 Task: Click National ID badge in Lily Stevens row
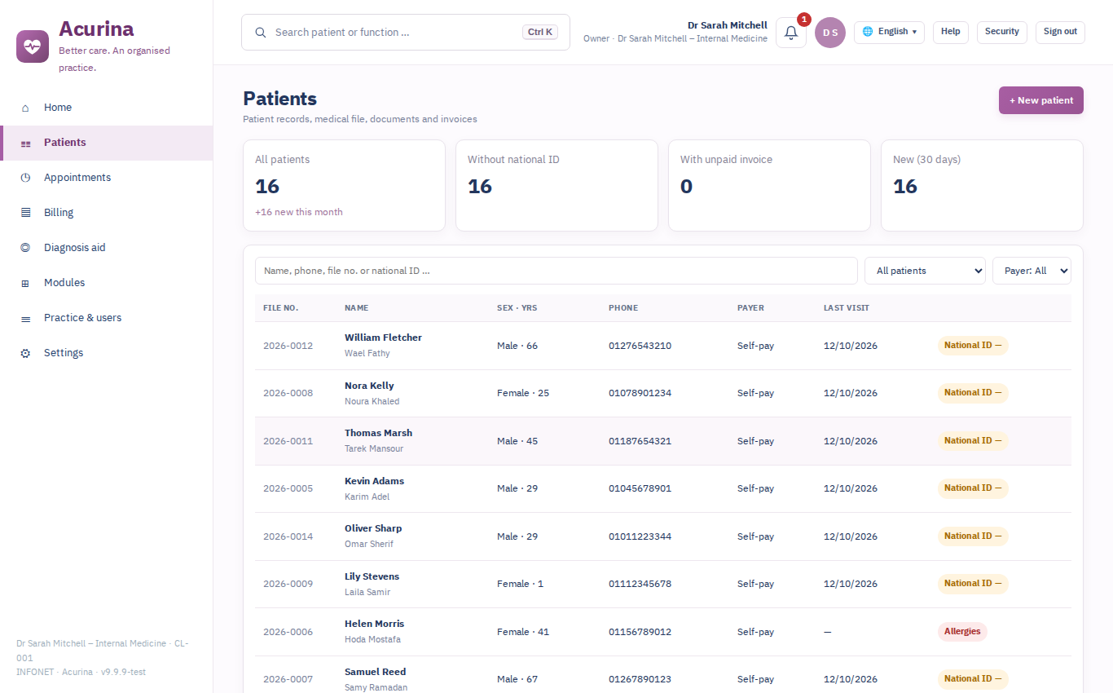(973, 584)
